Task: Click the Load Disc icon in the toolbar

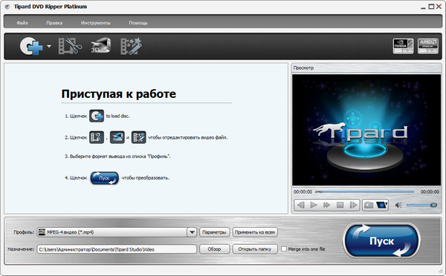Action: pyautogui.click(x=31, y=46)
